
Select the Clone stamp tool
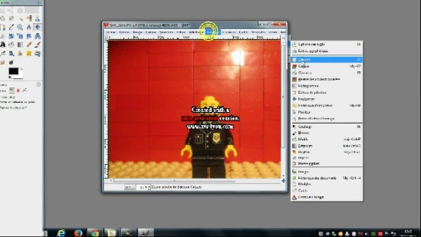[20, 53]
